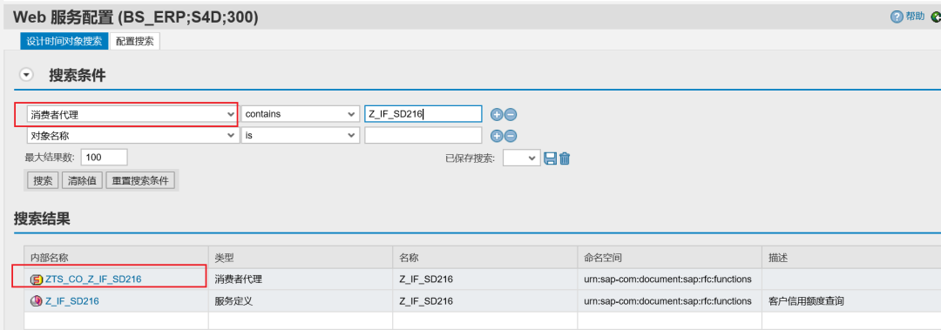Select the 客户信用额度查询 description cell
The height and width of the screenshot is (330, 941).
click(x=851, y=300)
